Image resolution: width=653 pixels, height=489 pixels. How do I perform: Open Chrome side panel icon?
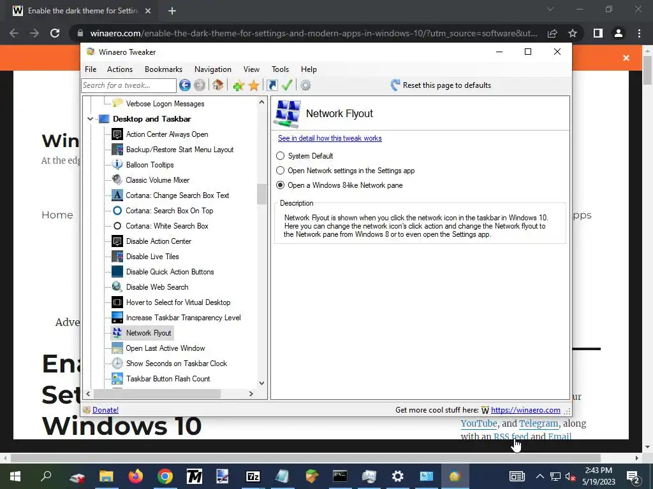598,33
